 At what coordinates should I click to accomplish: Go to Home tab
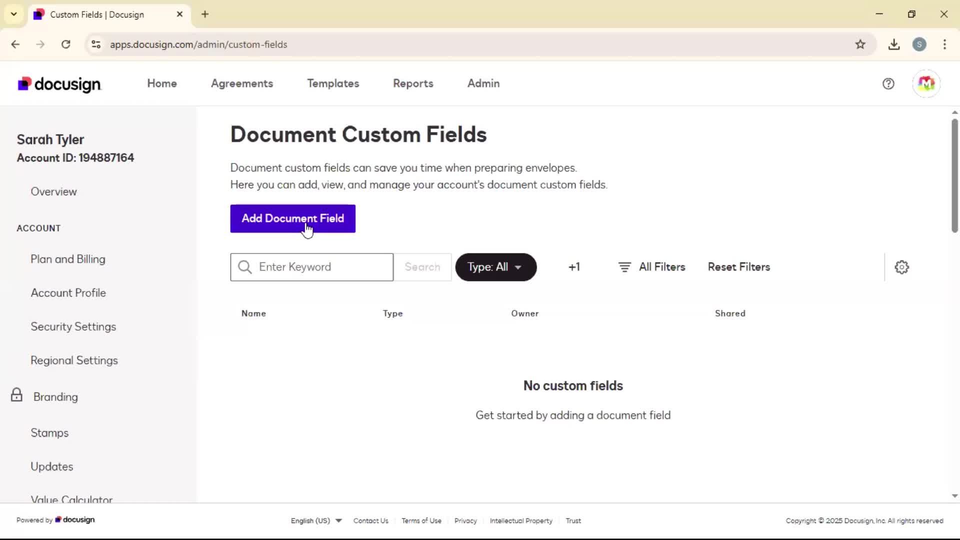(162, 83)
